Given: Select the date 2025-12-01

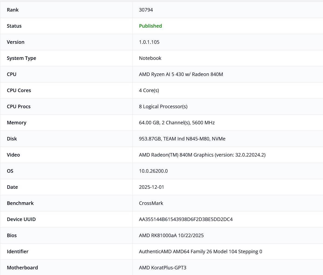Looking at the screenshot, I should click(x=151, y=187).
